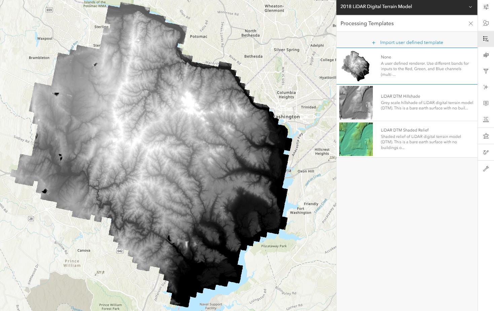The image size is (494, 311).
Task: Expand the 2018 LiDAR Digital Terrain Model dropdown
Action: click(470, 6)
